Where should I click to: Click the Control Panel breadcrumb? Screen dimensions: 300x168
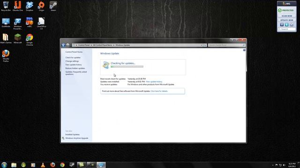(84, 45)
